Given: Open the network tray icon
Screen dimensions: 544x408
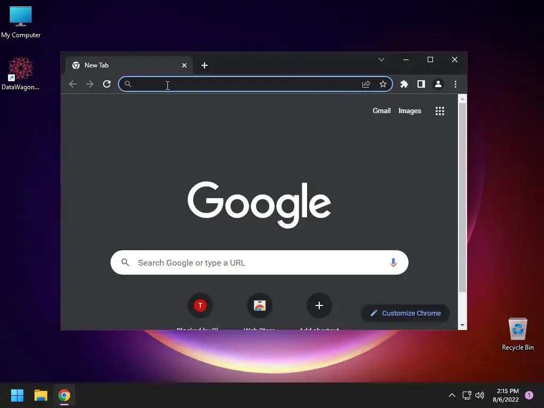Looking at the screenshot, I should (x=466, y=395).
